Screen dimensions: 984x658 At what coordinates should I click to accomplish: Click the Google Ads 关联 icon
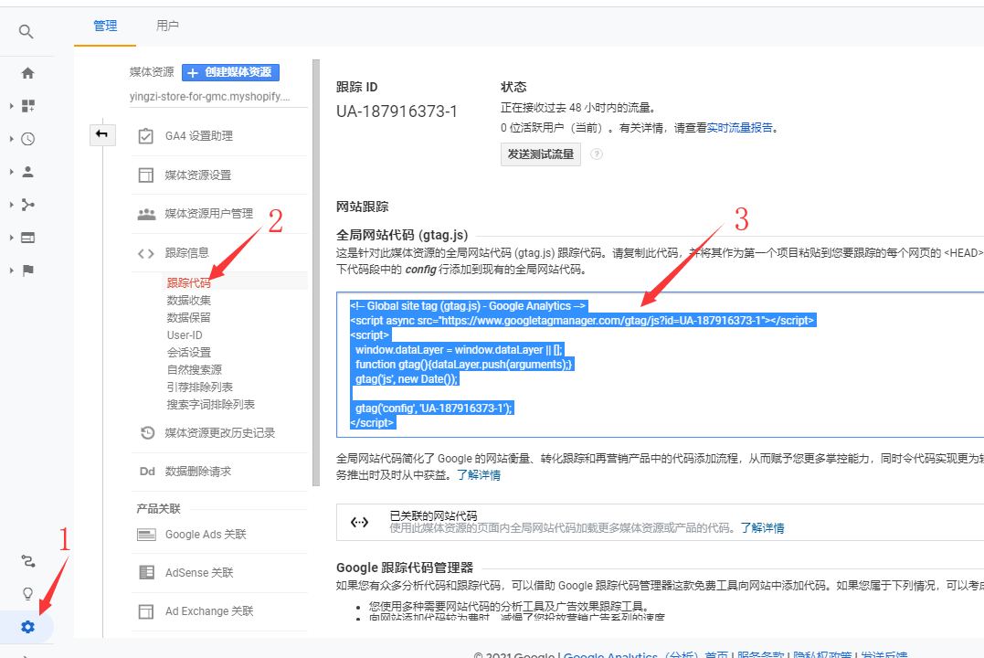click(146, 535)
